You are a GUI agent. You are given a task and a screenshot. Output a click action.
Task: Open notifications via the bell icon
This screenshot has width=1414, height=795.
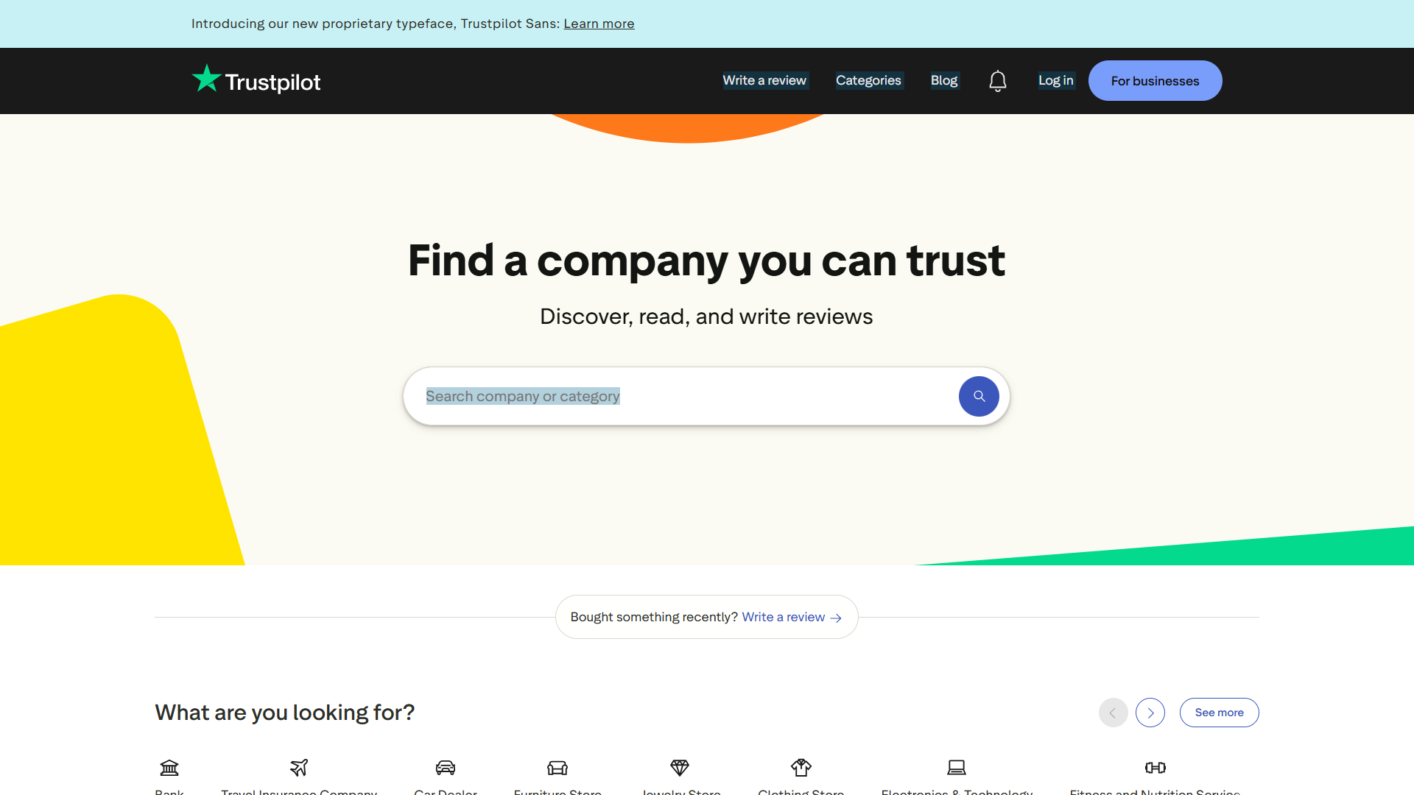click(998, 80)
